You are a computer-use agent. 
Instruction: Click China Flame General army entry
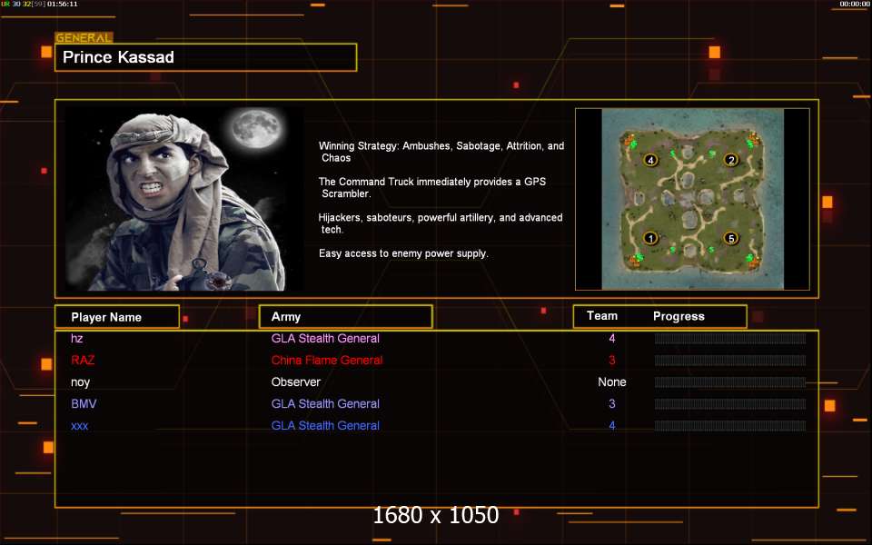[327, 360]
